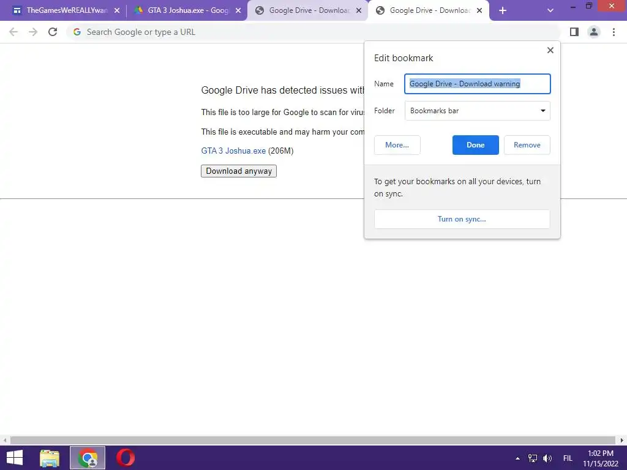Close the Edit bookmark dialog

point(550,50)
